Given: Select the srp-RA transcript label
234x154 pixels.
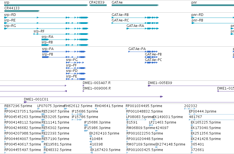Looking at the screenshot, I should tap(48, 37).
